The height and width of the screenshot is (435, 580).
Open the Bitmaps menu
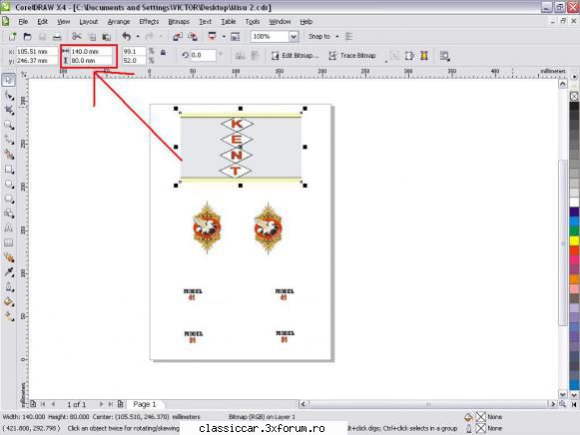pyautogui.click(x=179, y=22)
